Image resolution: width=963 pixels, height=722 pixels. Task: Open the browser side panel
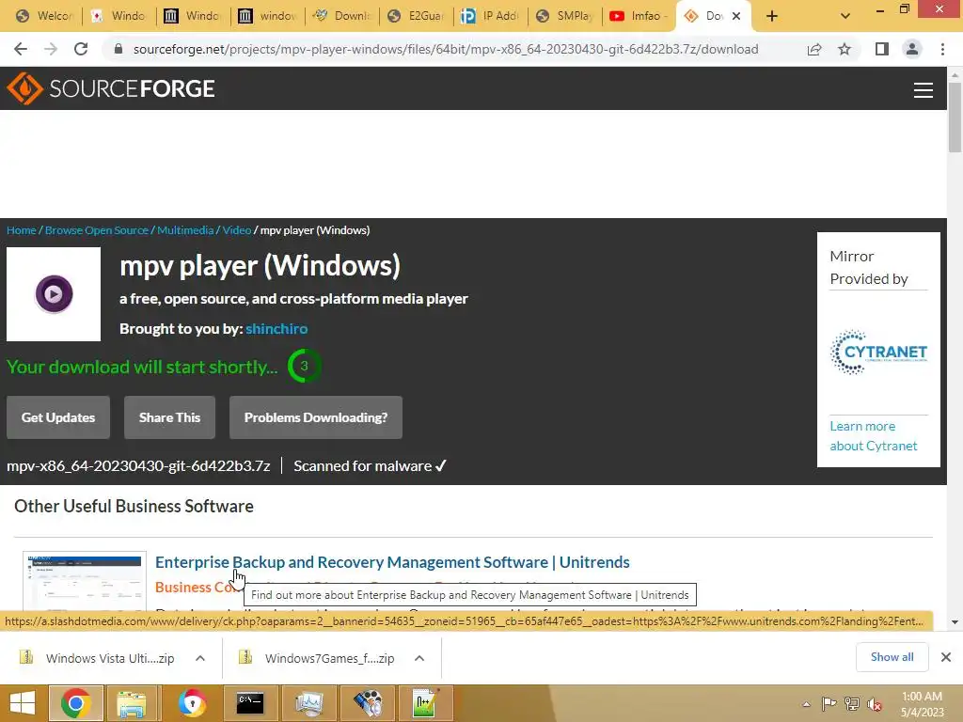[x=882, y=49]
